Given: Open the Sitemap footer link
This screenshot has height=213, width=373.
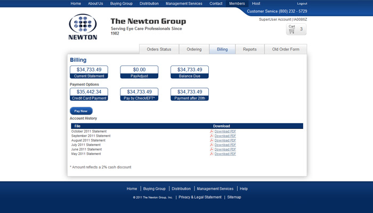Looking at the screenshot, I should 234,197.
